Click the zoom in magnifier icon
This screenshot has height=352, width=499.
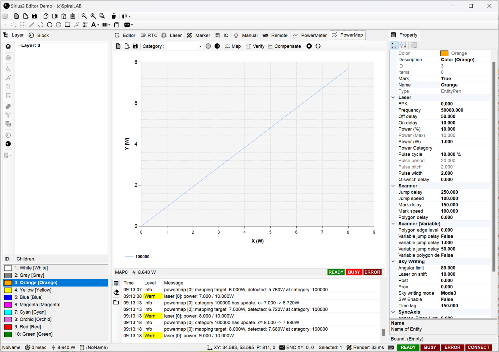pos(93,16)
